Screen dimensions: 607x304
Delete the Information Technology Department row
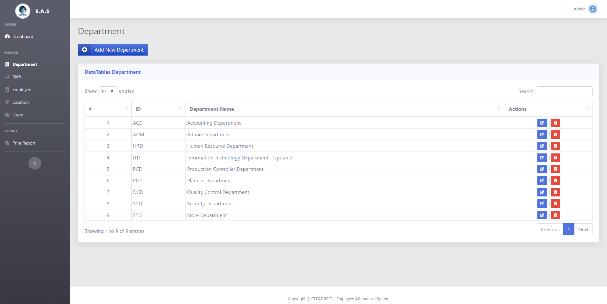[x=555, y=158]
